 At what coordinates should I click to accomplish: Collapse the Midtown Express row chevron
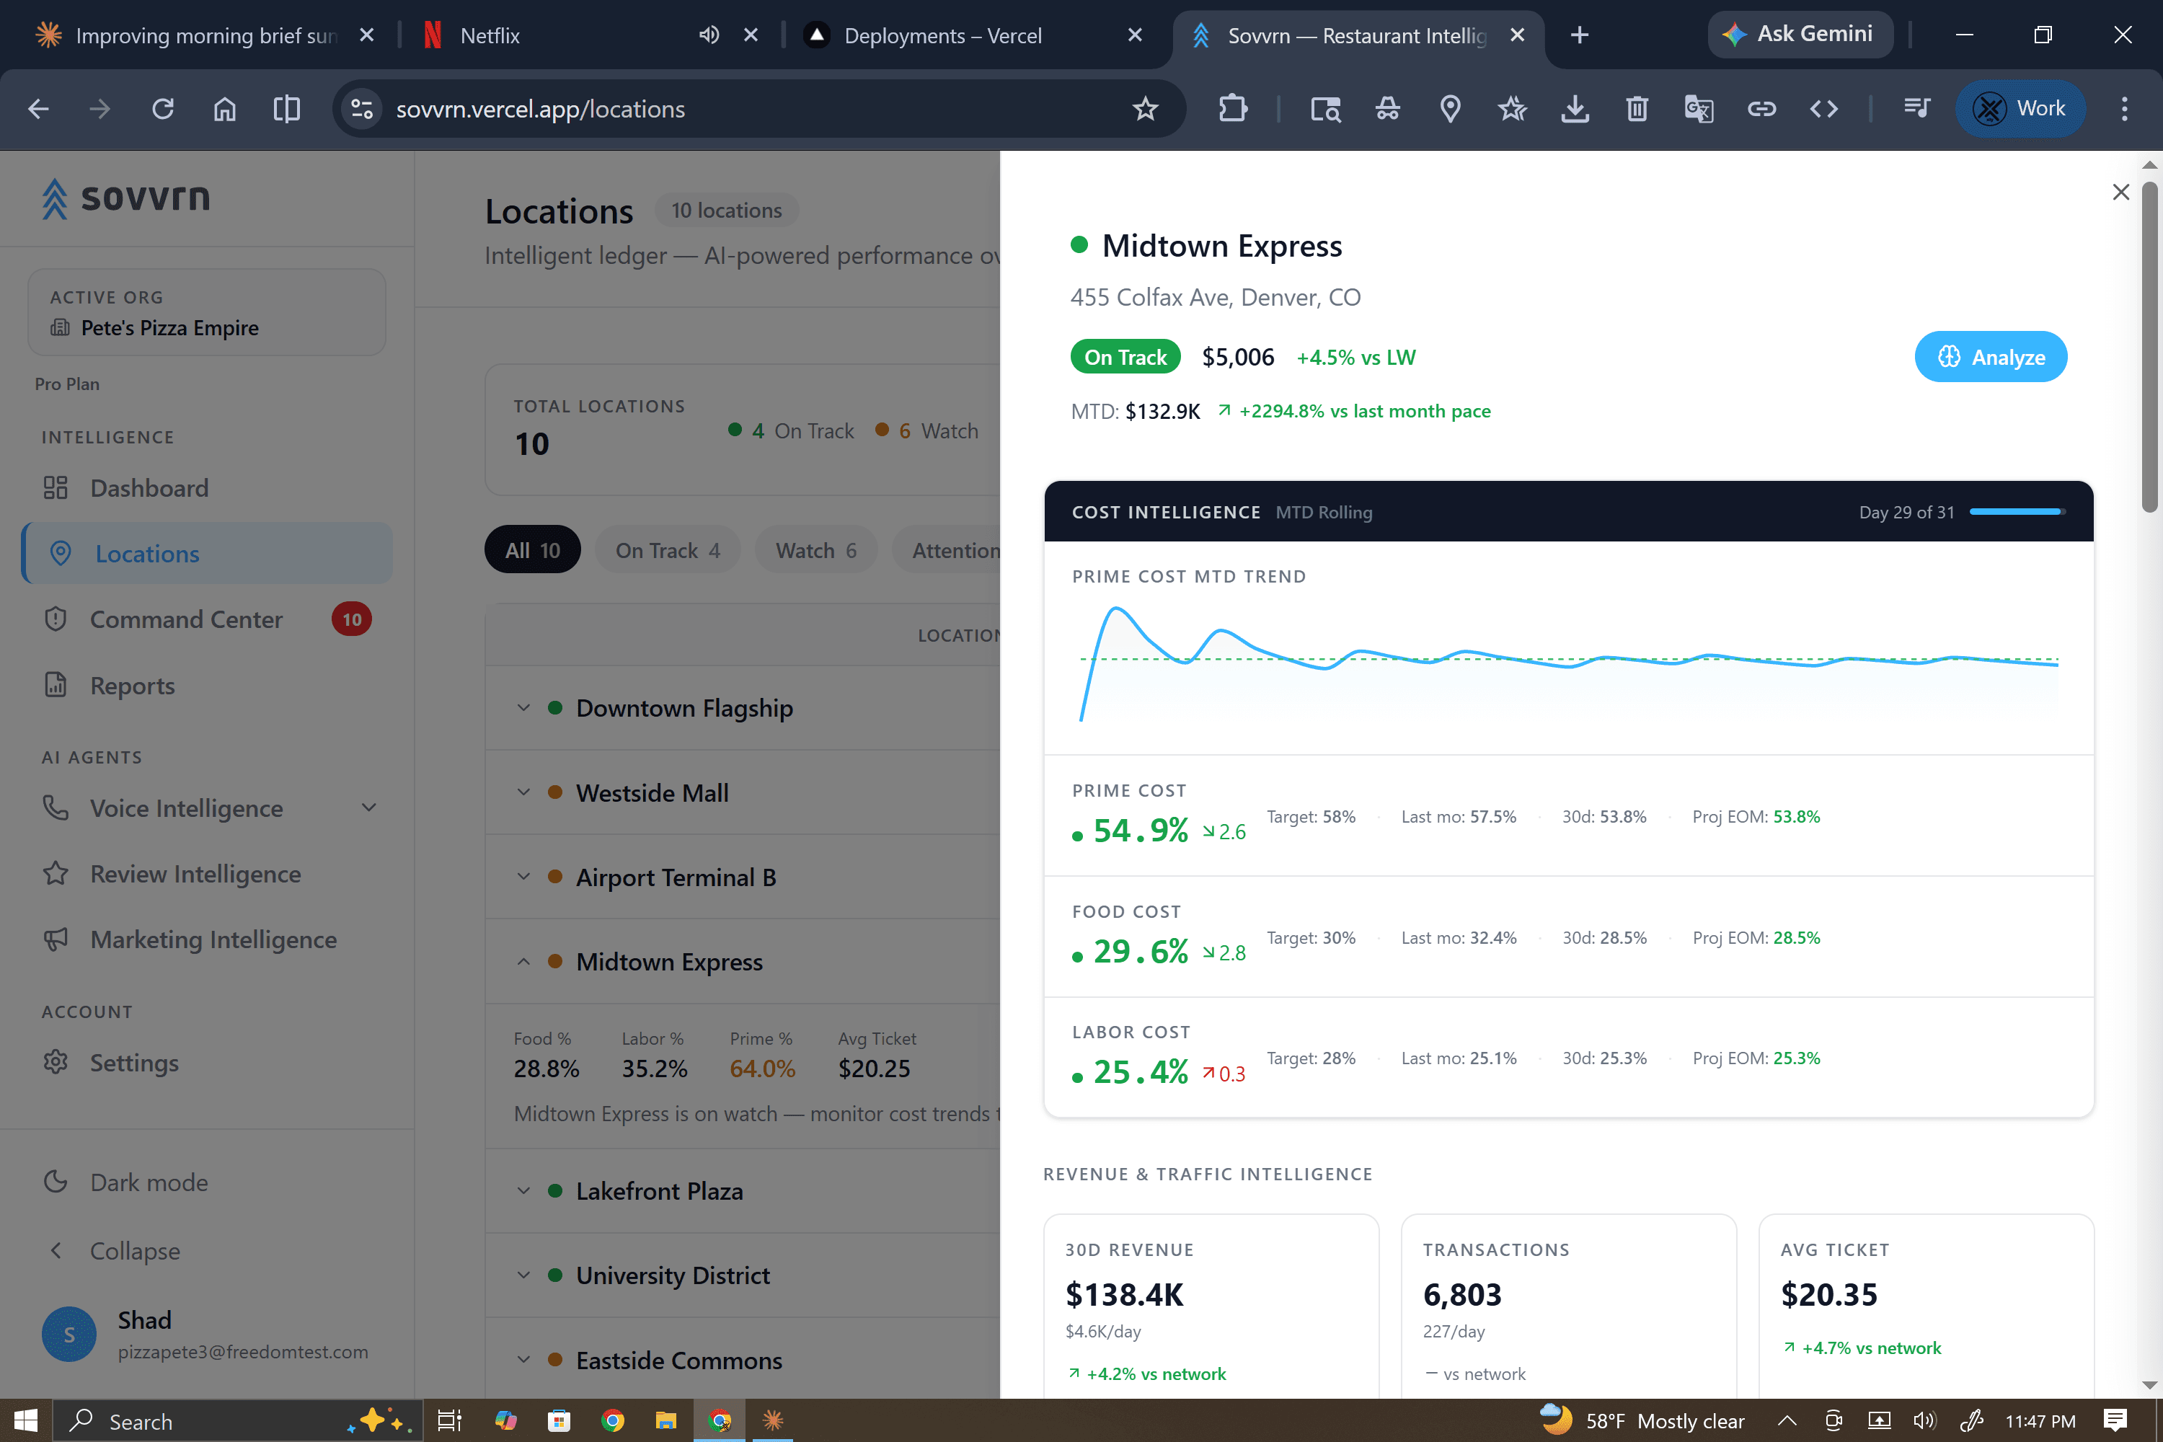point(524,961)
